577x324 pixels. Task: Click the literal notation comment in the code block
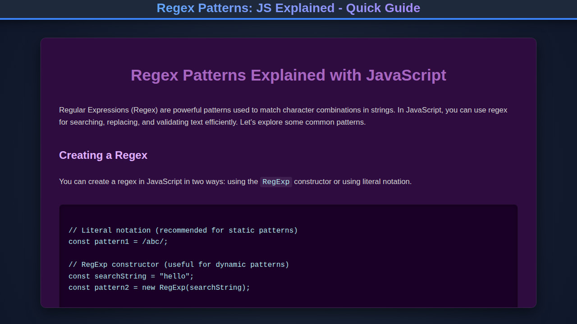click(x=183, y=230)
